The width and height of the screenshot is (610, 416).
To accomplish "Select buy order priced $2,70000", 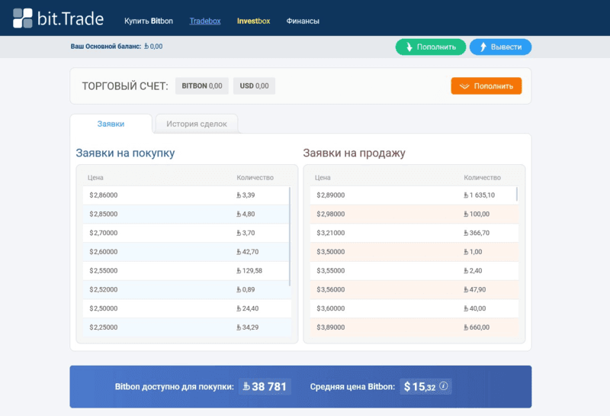I will click(x=185, y=233).
